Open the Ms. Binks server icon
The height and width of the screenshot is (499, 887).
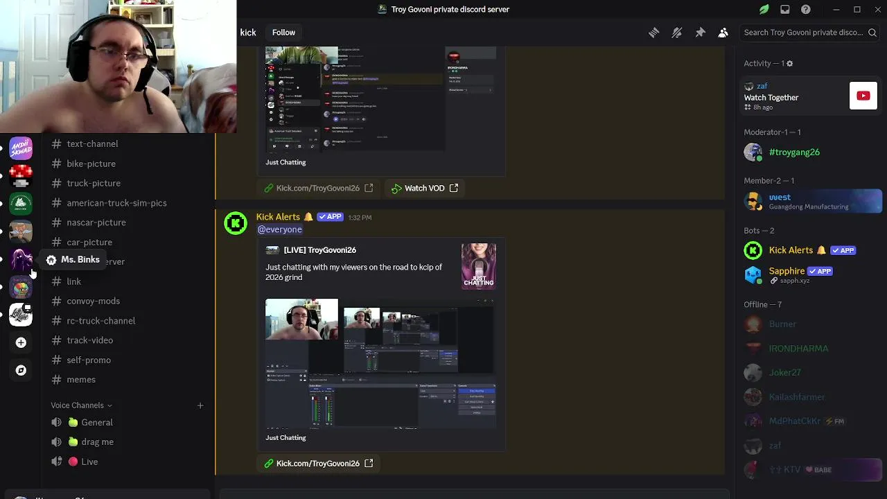tap(21, 259)
